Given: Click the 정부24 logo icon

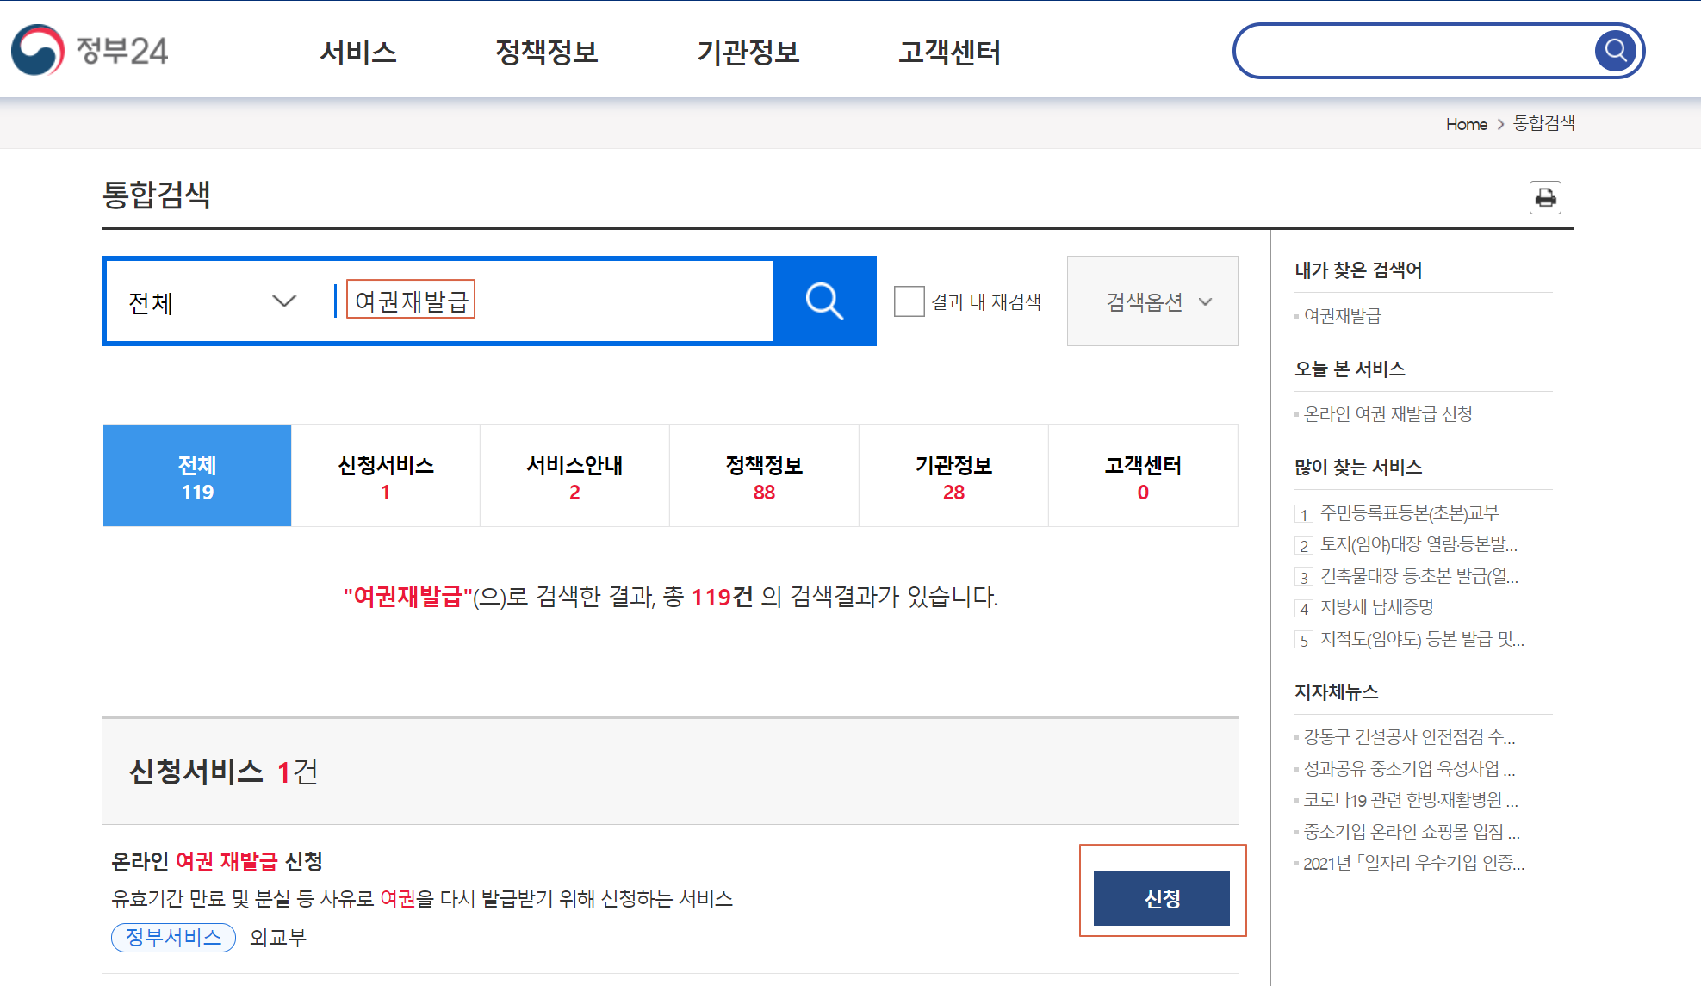Looking at the screenshot, I should click(38, 50).
